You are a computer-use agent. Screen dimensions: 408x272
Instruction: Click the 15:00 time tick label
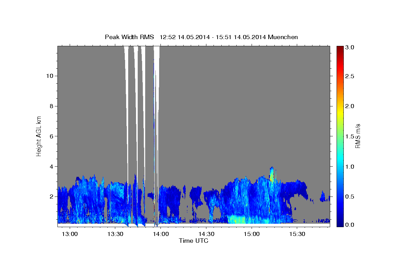pos(251,234)
